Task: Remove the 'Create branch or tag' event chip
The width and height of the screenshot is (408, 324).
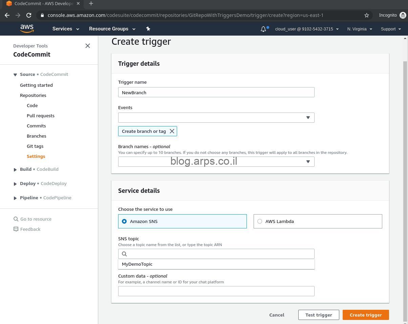Action: pos(172,131)
